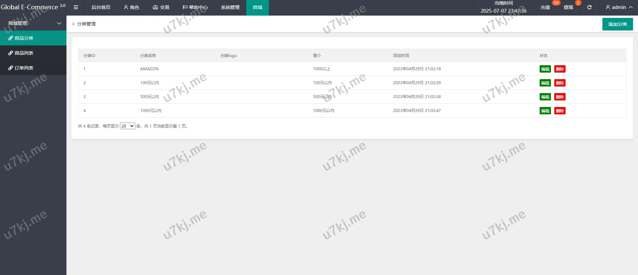The width and height of the screenshot is (638, 275).
Task: Open the 交易 transaction menu
Action: [x=161, y=7]
